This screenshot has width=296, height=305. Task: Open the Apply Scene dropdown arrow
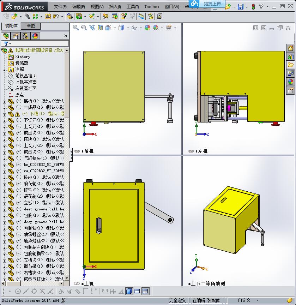click(x=162, y=28)
